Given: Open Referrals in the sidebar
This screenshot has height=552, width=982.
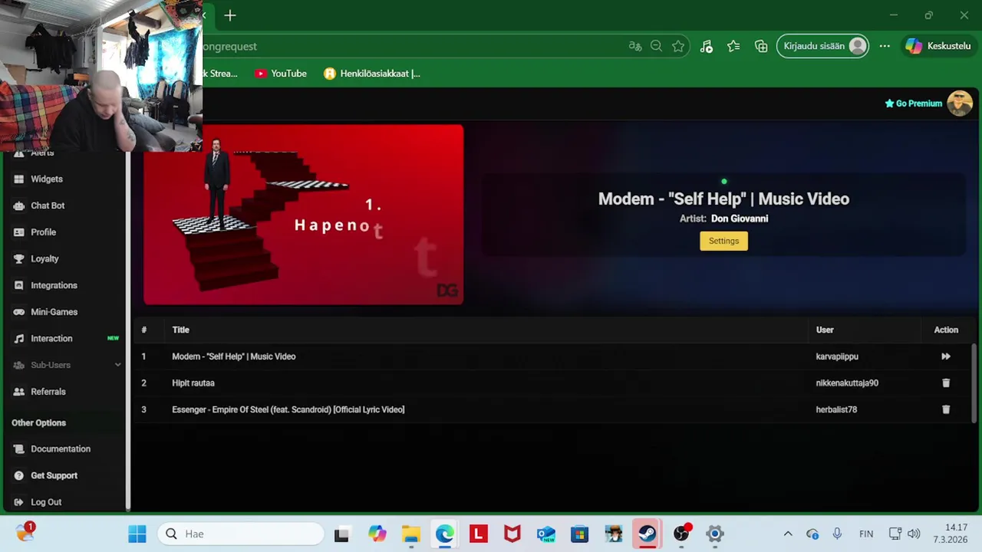Looking at the screenshot, I should (x=48, y=392).
